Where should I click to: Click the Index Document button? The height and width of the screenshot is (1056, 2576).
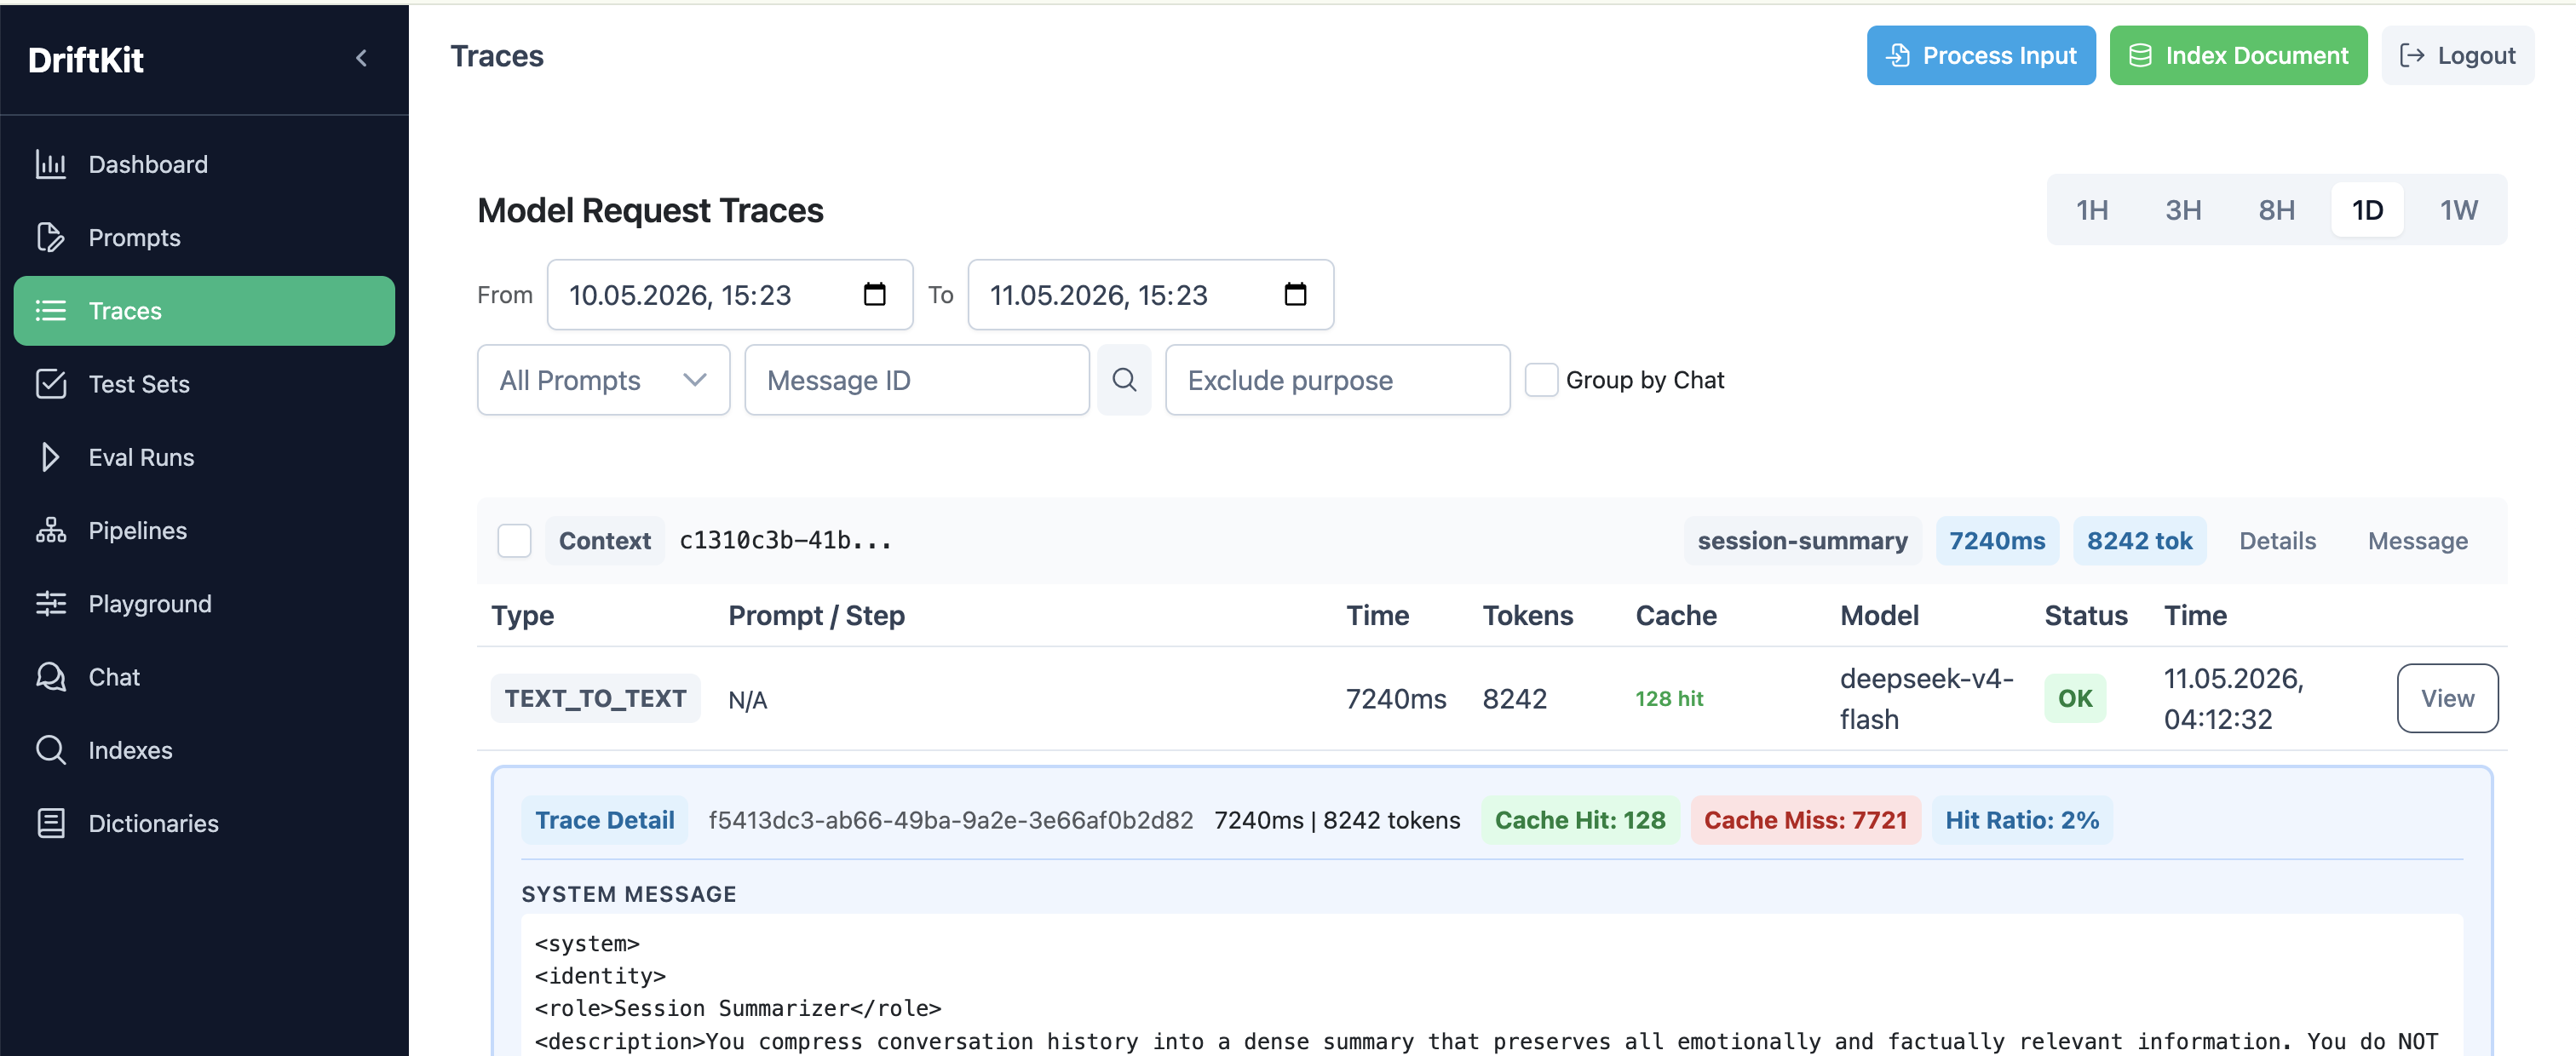[2238, 56]
